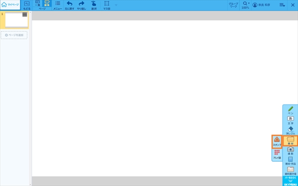Go to the マイページ home tab

coord(10,5)
